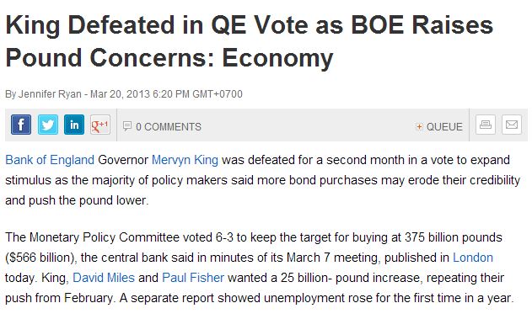532x319 pixels.
Task: Click the headline starting with King Defeated
Action: tap(249, 41)
